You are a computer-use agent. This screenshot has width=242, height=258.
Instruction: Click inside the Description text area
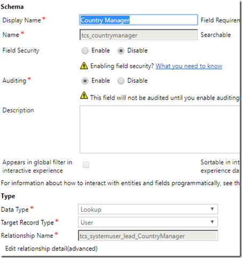coord(159,130)
